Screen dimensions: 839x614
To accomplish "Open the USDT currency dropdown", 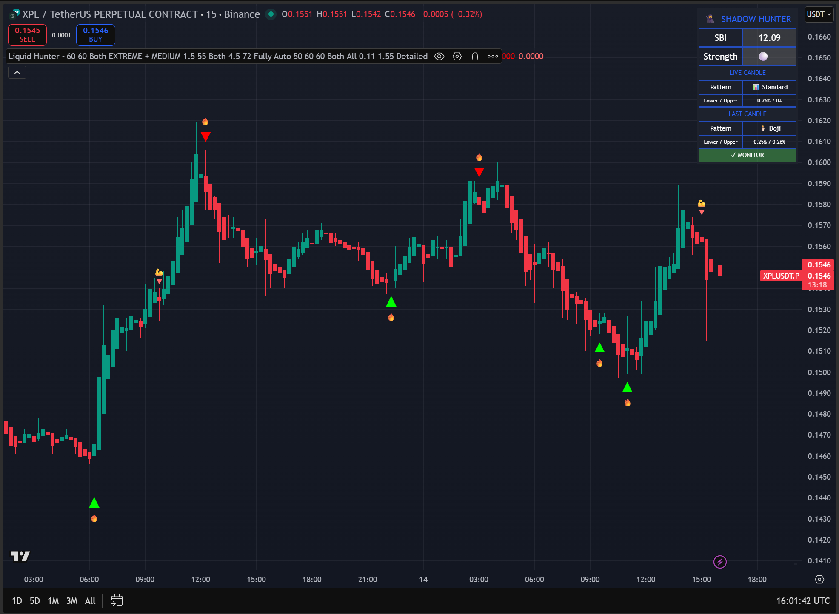I will [x=819, y=14].
